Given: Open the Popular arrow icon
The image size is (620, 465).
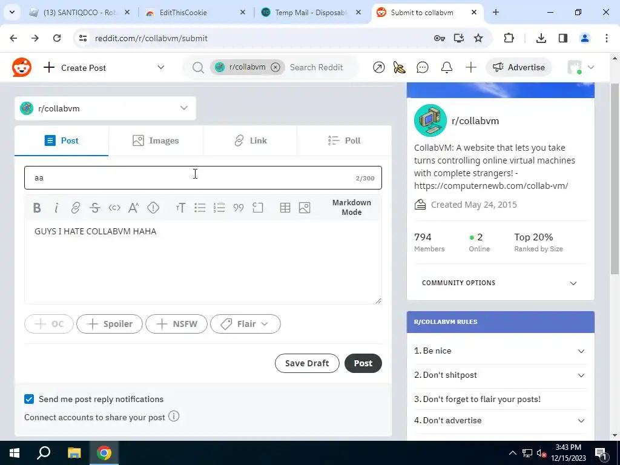Looking at the screenshot, I should (379, 68).
